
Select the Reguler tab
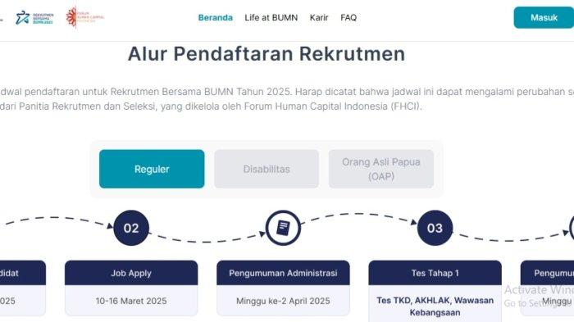[x=152, y=169]
